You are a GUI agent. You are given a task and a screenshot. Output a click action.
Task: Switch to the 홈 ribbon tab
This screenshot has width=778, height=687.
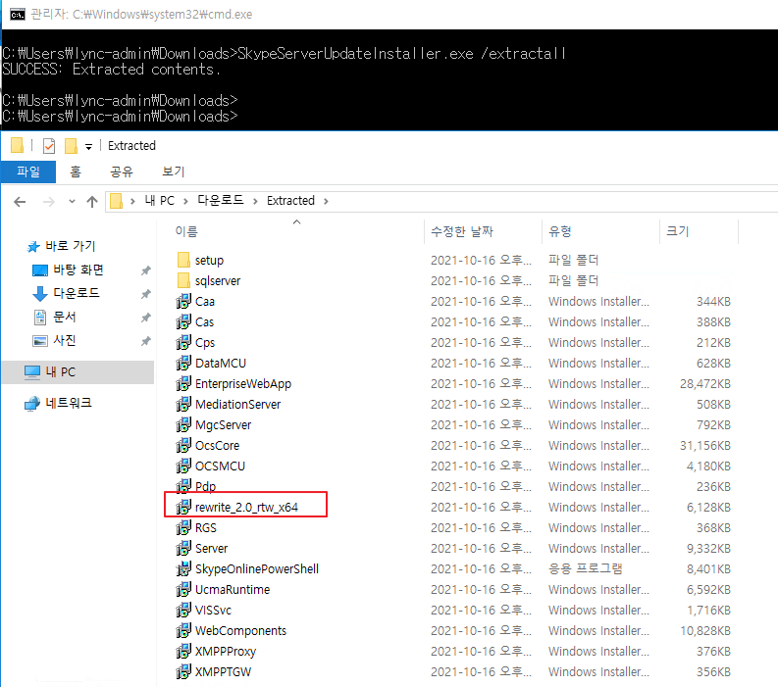pyautogui.click(x=75, y=172)
